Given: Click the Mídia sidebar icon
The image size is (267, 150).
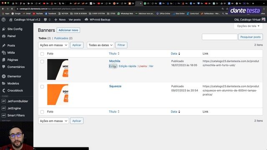Looking at the screenshot, I should [x=4, y=53].
